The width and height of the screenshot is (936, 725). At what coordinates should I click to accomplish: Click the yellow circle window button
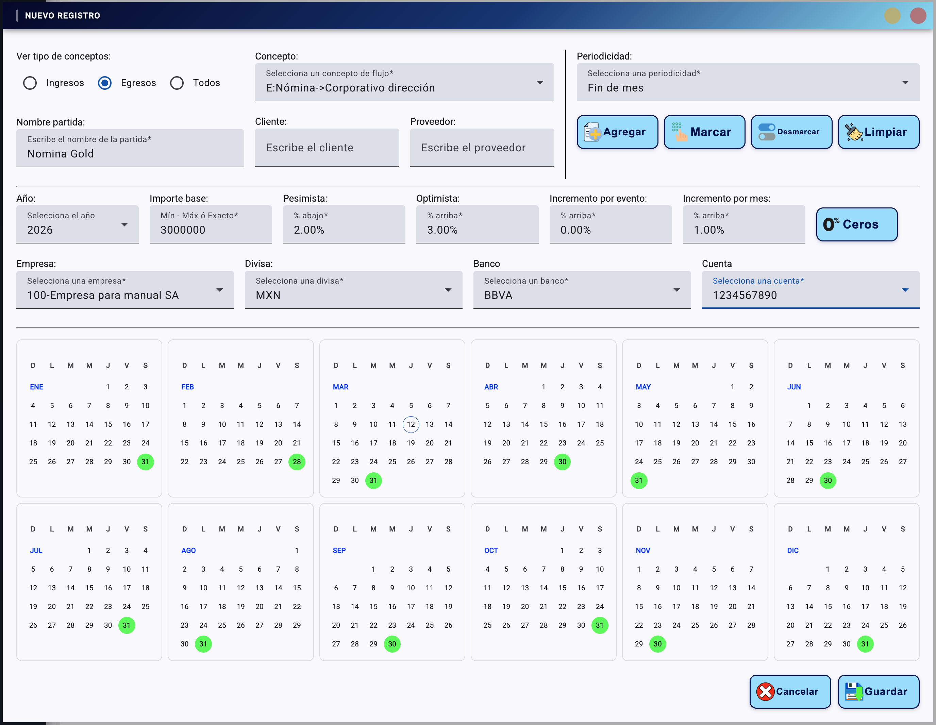892,16
